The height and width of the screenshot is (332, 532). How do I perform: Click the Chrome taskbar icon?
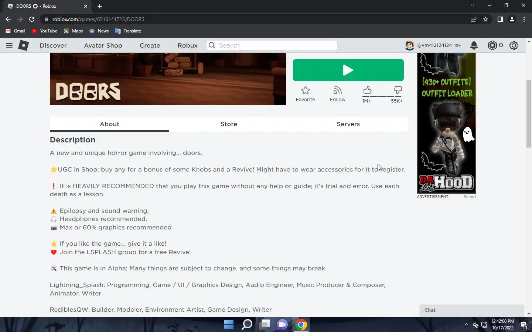(301, 325)
